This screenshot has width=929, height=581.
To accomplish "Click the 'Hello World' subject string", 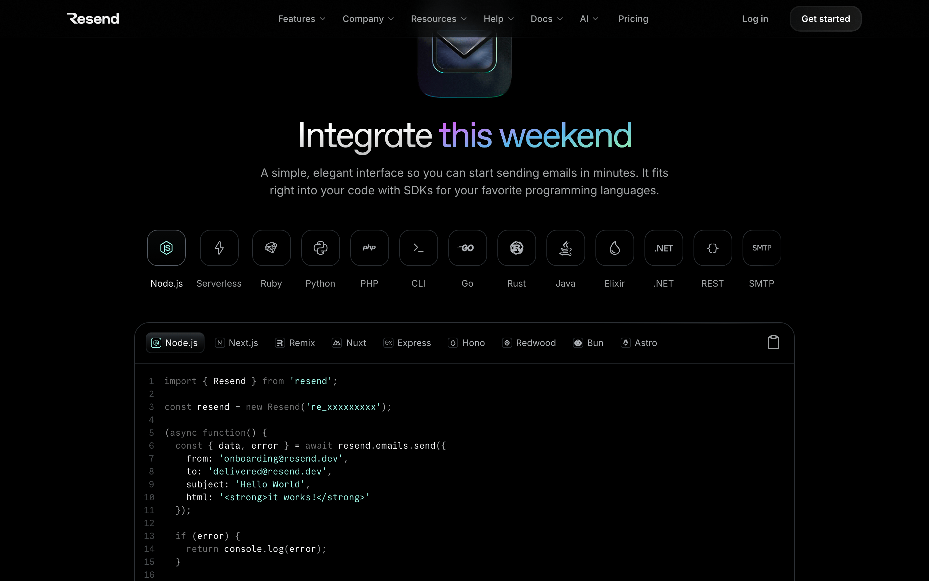I will click(270, 484).
